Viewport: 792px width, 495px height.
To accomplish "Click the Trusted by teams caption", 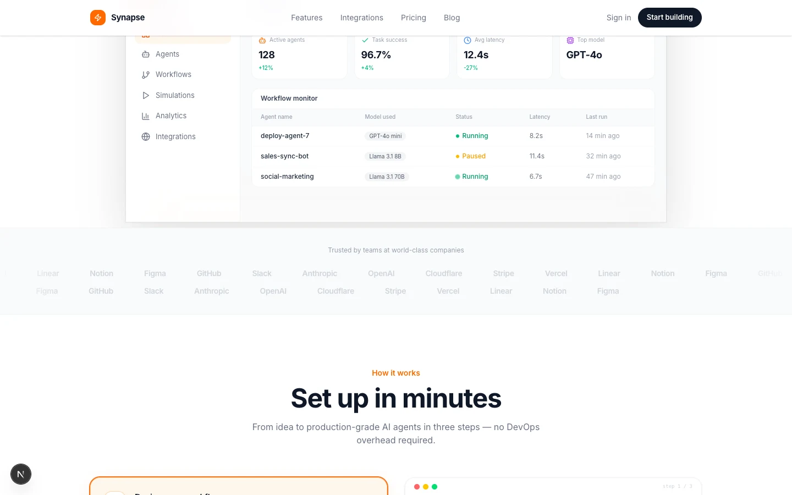I will 396,250.
